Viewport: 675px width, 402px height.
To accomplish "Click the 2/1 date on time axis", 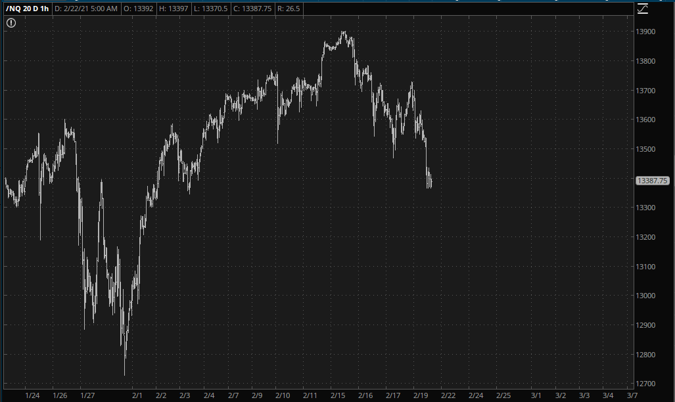I will (137, 395).
